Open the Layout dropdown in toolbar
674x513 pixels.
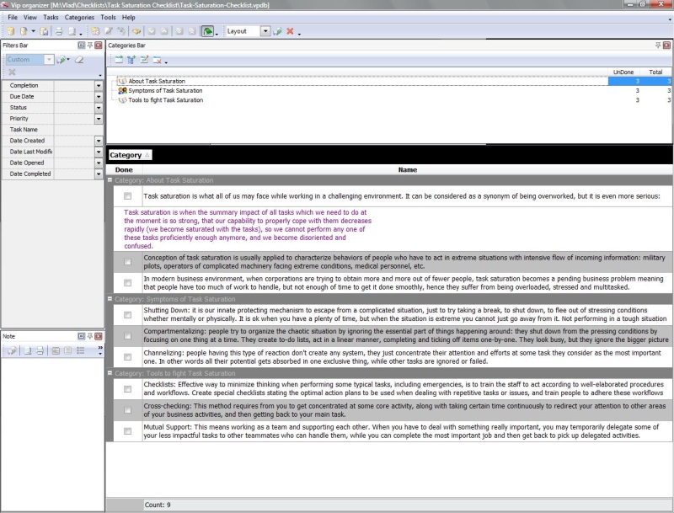click(265, 31)
